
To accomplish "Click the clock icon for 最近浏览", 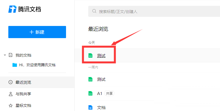I will [11, 82].
